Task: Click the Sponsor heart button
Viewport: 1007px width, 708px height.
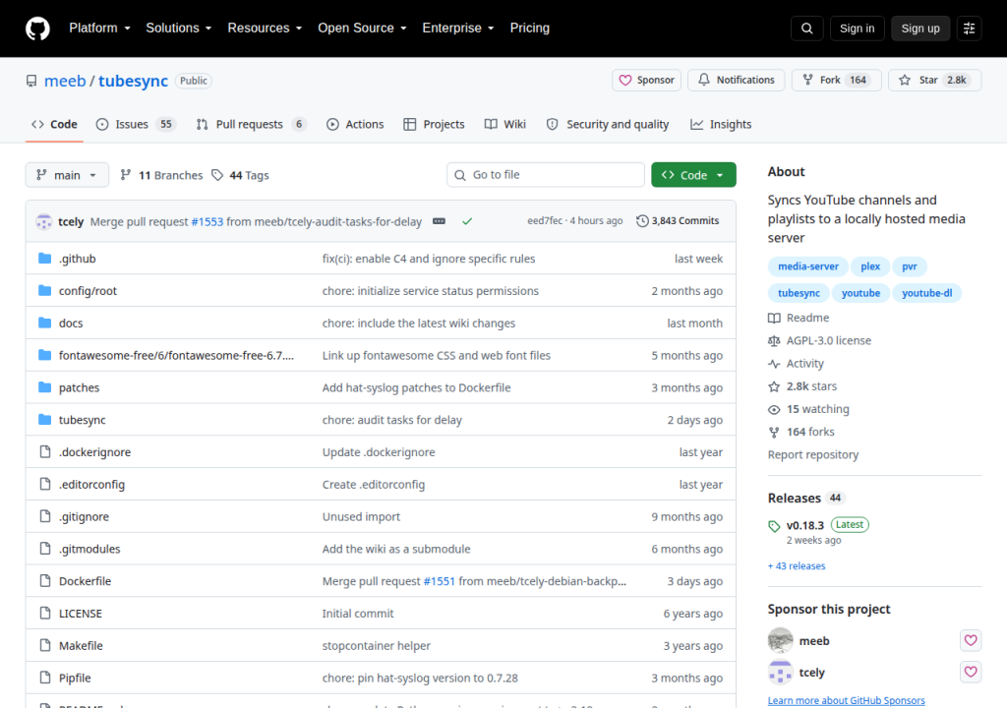Action: click(646, 81)
